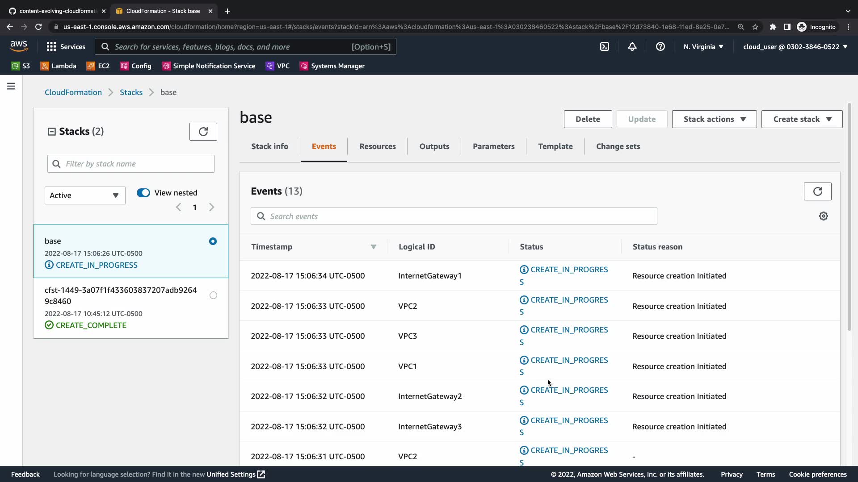Open the notifications bell
The image size is (858, 482).
(632, 46)
